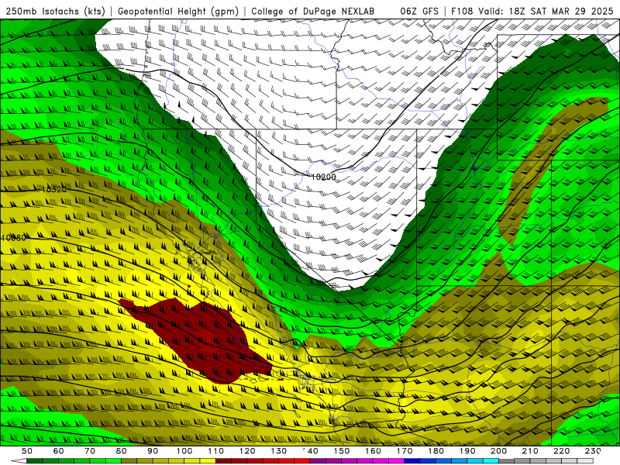Viewport: 620px width, 465px height.
Task: Click the 'College of DuPage NEXLAB' label
Action: pyautogui.click(x=313, y=12)
